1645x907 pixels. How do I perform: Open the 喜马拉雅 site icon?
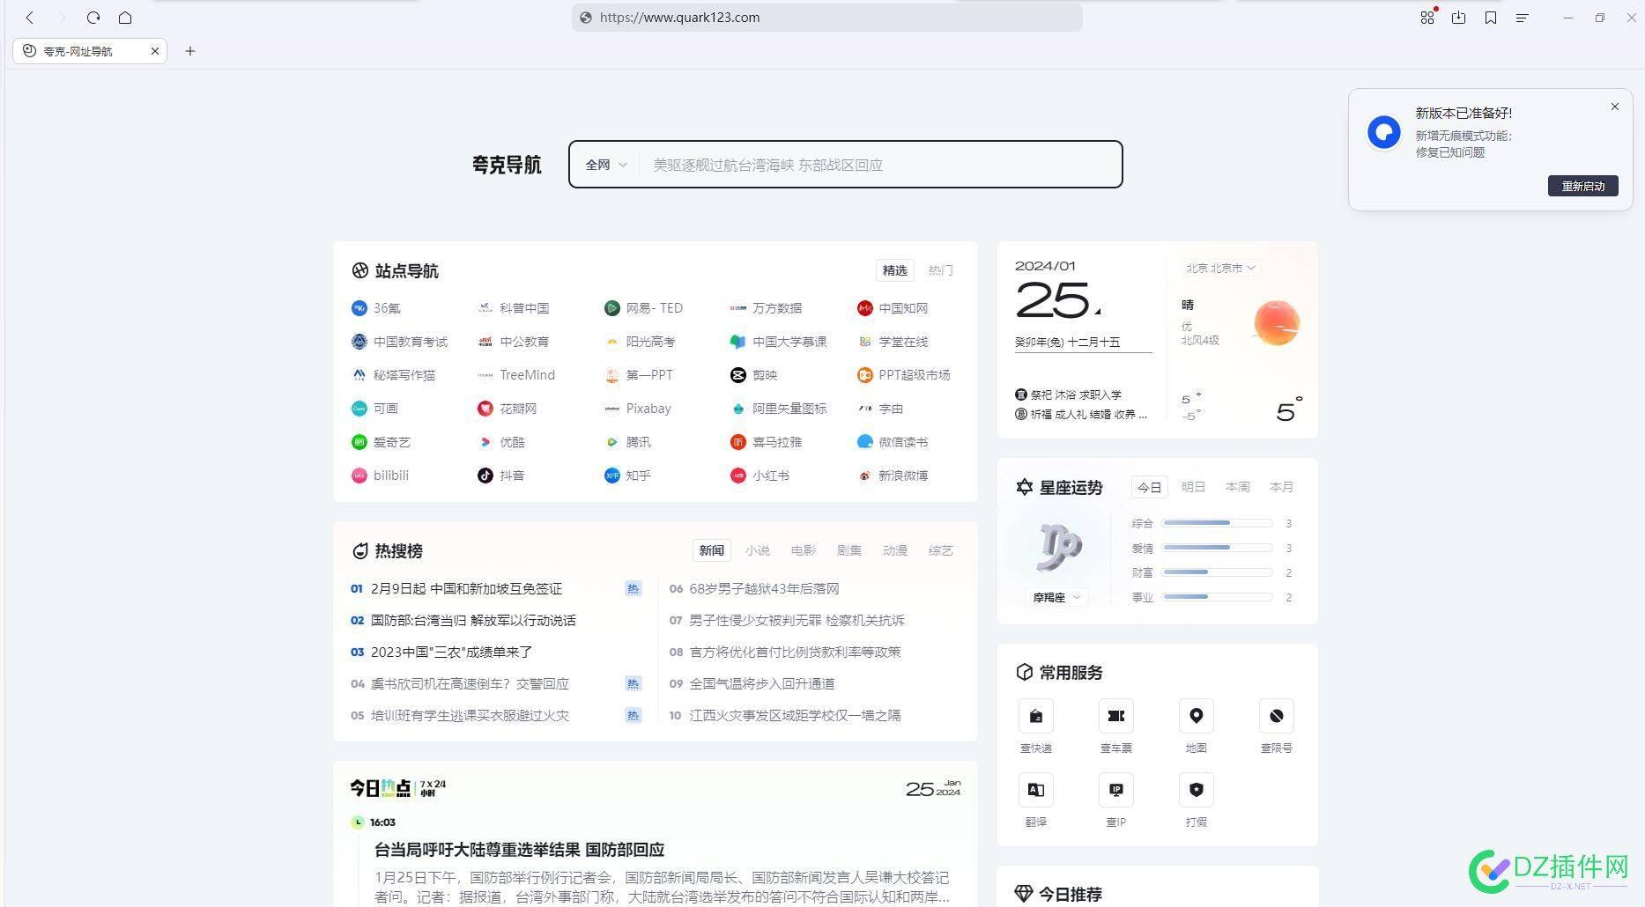(738, 442)
